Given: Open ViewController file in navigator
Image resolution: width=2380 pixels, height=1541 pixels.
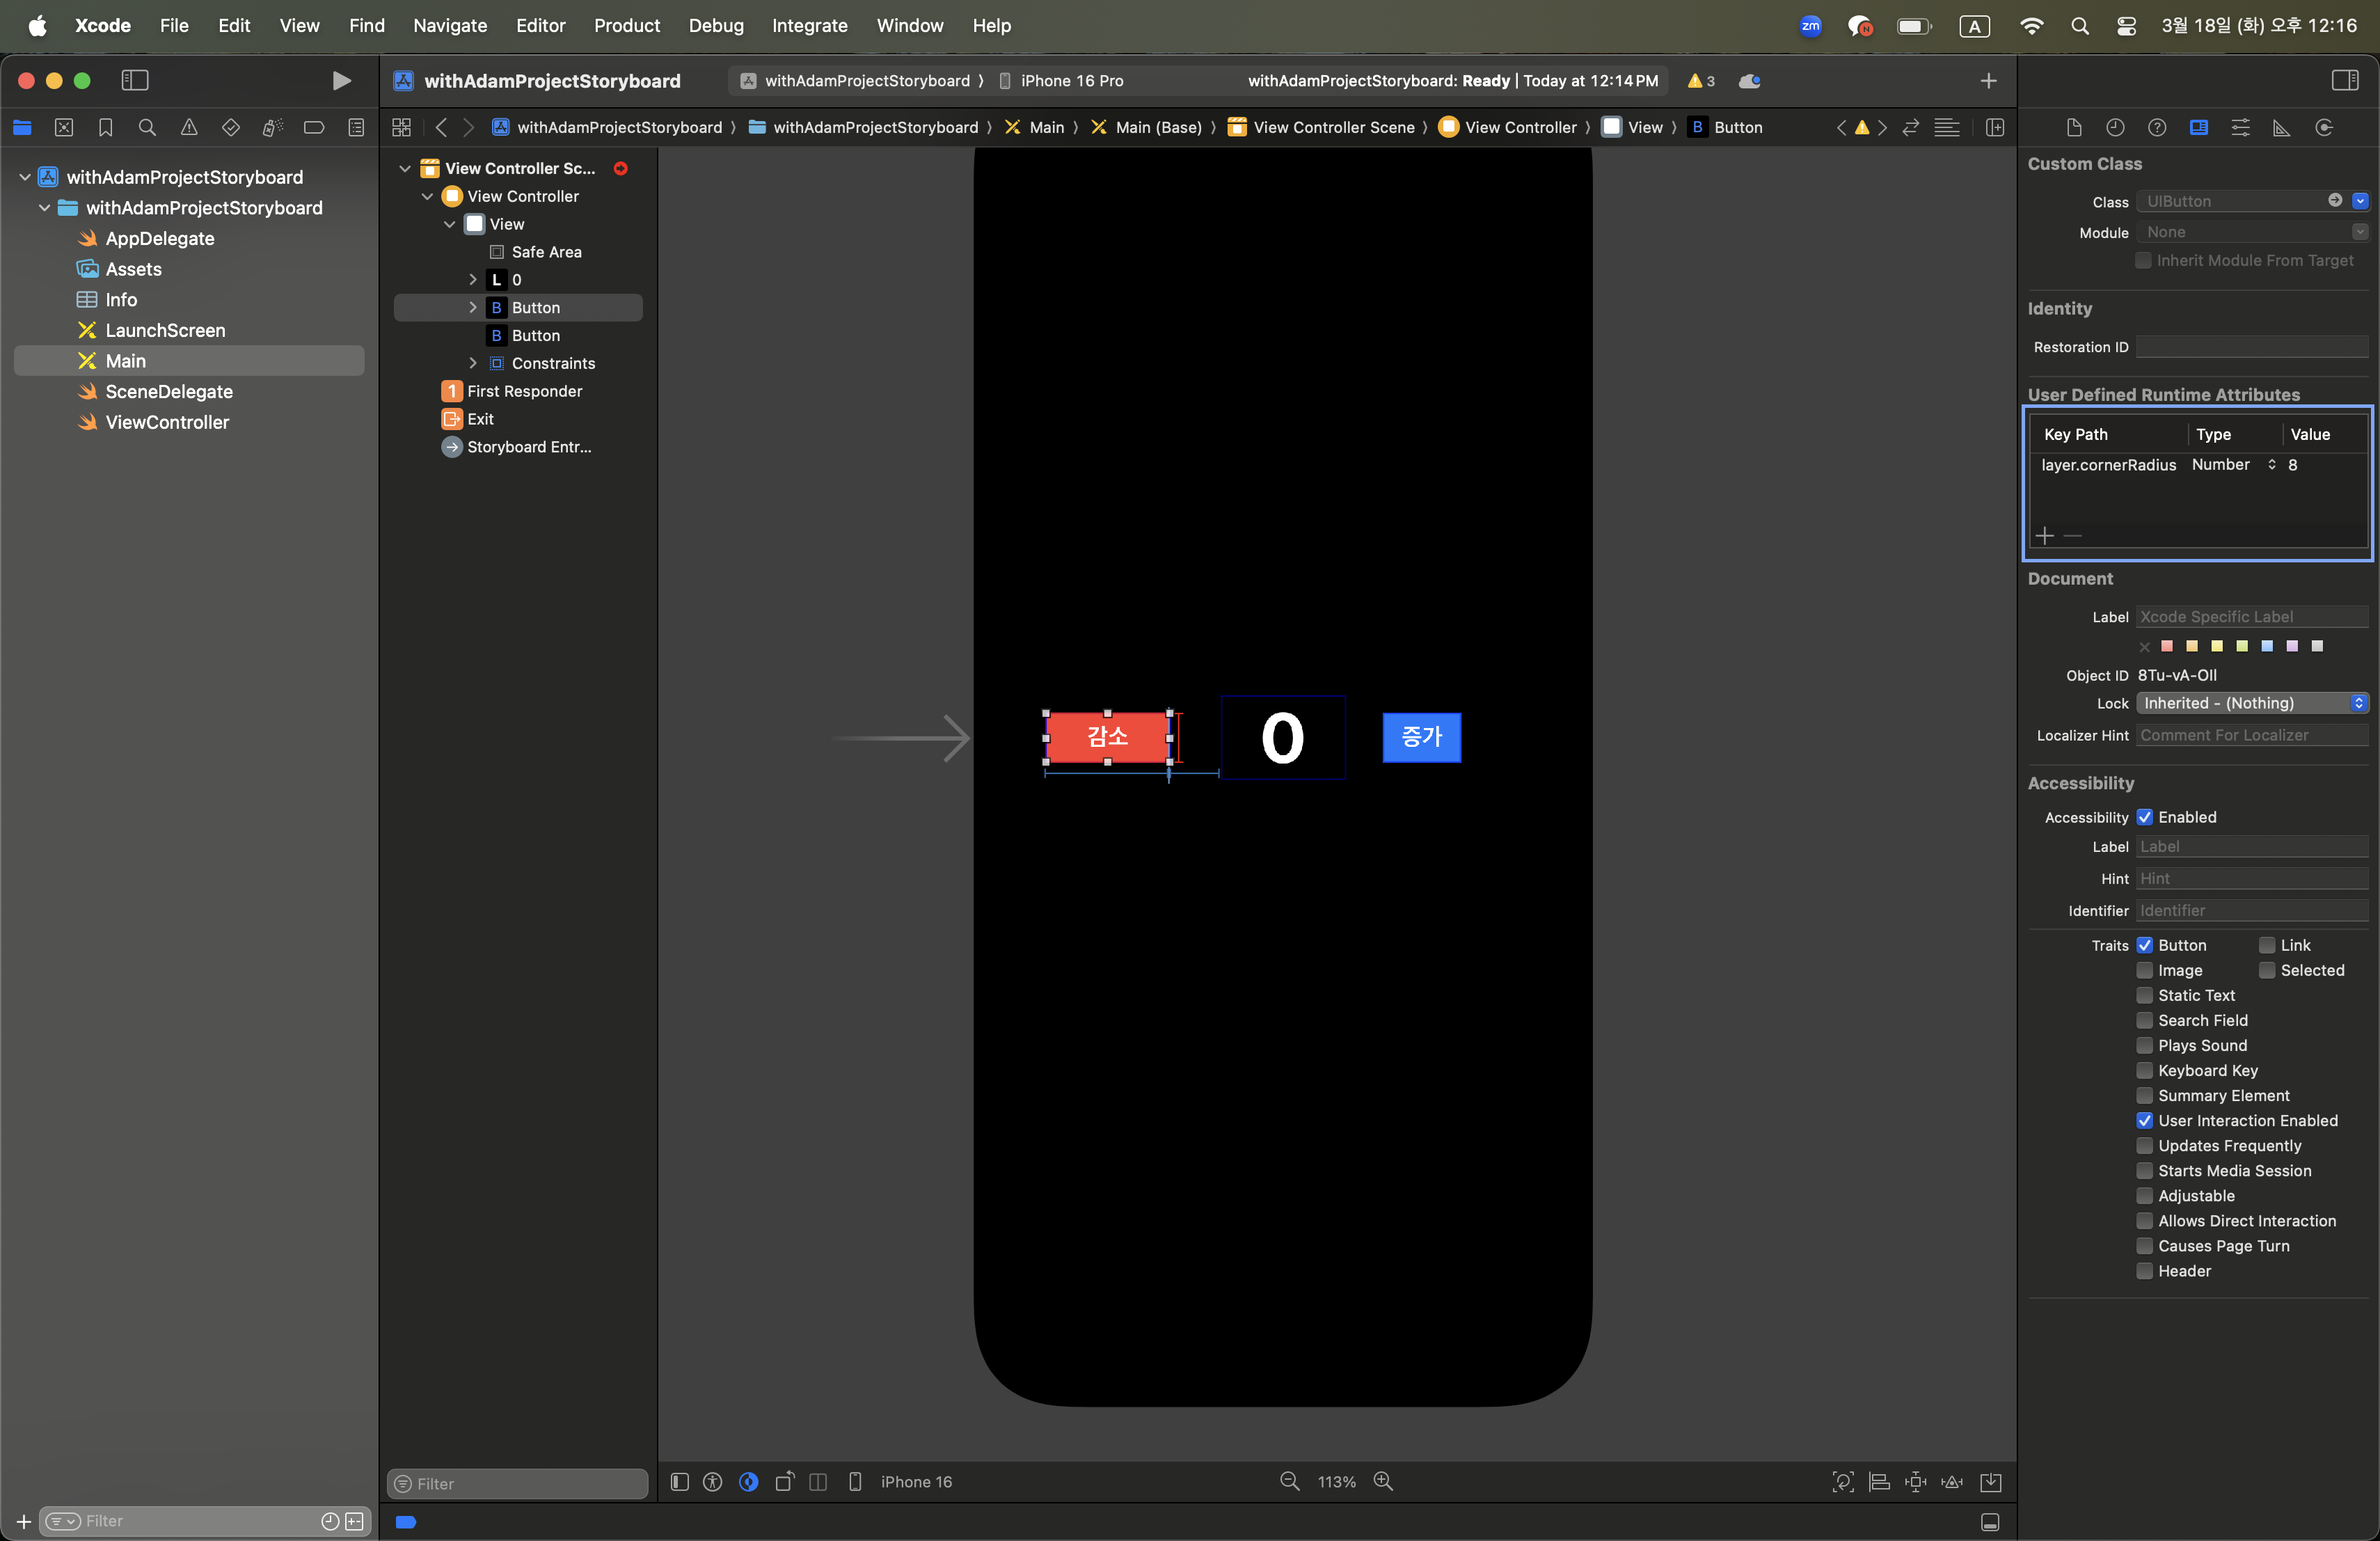Looking at the screenshot, I should [166, 422].
